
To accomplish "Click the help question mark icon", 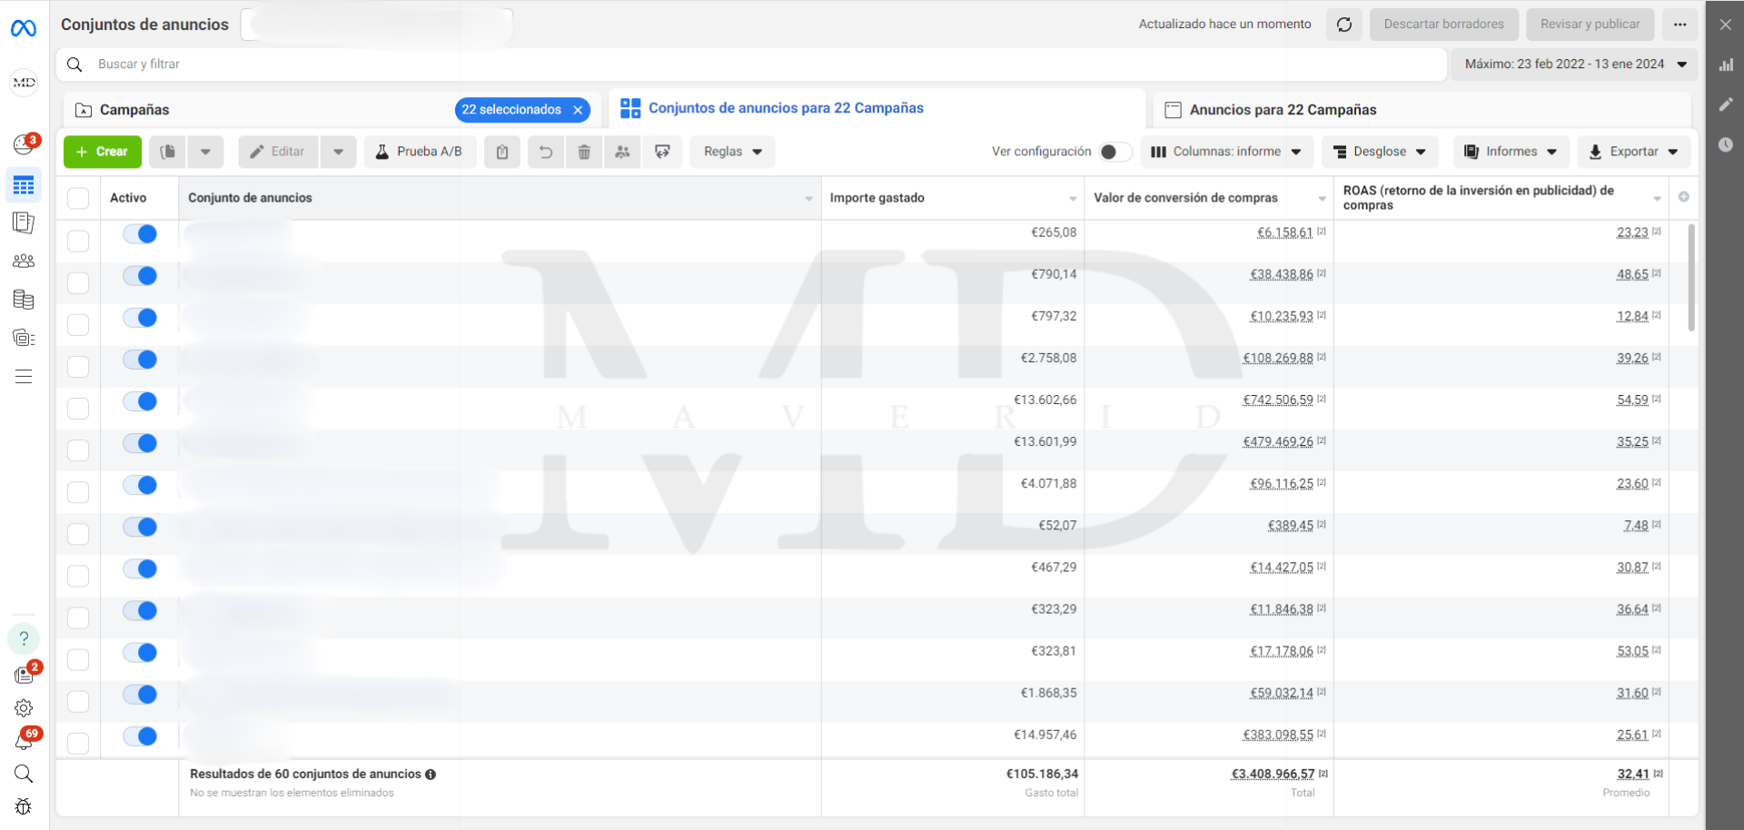I will (x=24, y=639).
